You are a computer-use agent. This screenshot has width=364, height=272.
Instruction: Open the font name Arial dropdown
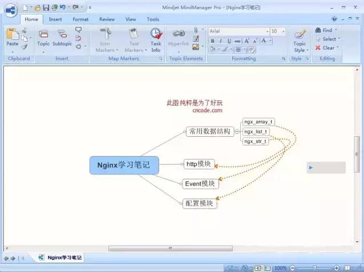[x=268, y=31]
